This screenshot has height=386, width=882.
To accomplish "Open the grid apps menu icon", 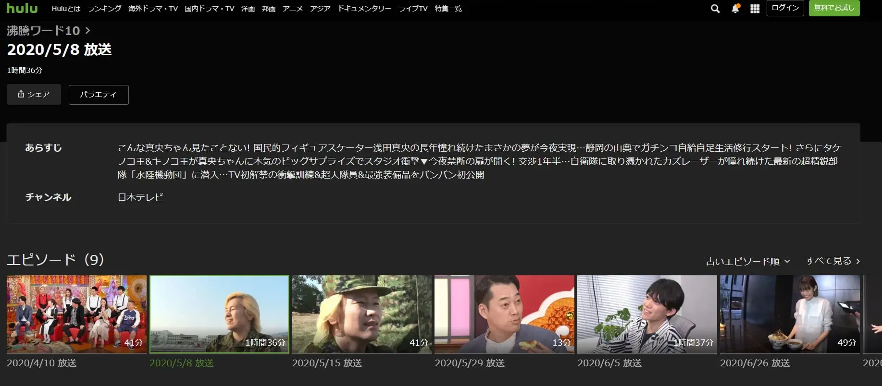I will point(755,9).
